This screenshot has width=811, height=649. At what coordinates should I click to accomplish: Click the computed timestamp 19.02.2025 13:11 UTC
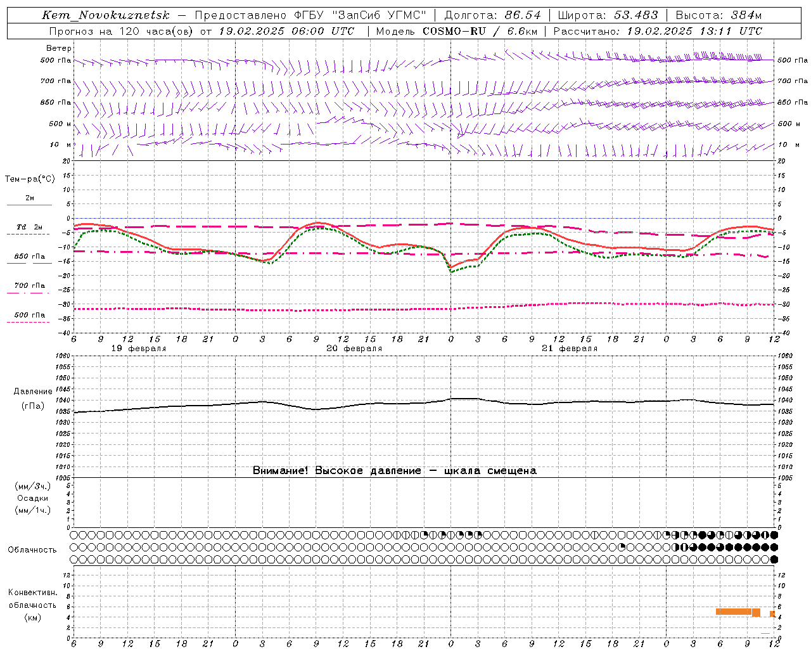point(694,31)
